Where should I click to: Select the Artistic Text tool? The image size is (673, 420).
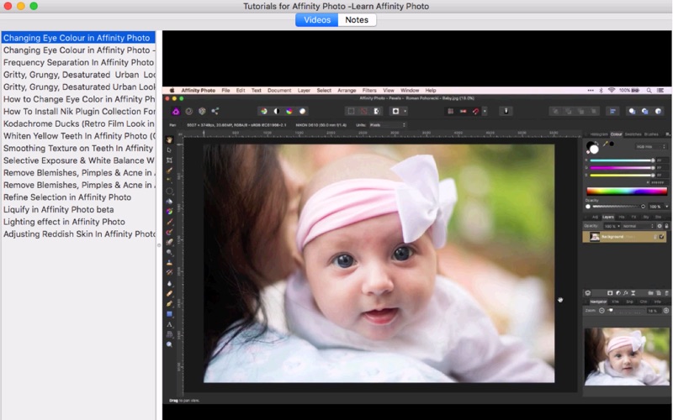pyautogui.click(x=170, y=324)
